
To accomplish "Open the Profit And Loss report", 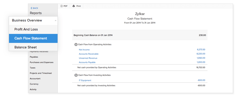I will click(26, 29).
